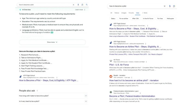
Task: Open right result 'How to Become a Pilot – Steps, Cost, & Eligibility ...'
Action: 134,29
